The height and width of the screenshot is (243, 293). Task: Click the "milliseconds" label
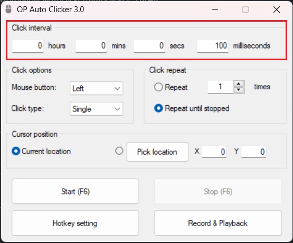251,46
